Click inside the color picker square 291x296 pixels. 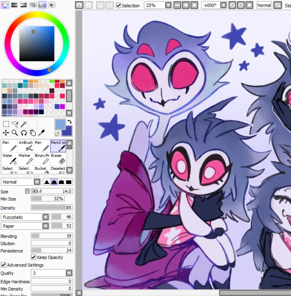37,44
